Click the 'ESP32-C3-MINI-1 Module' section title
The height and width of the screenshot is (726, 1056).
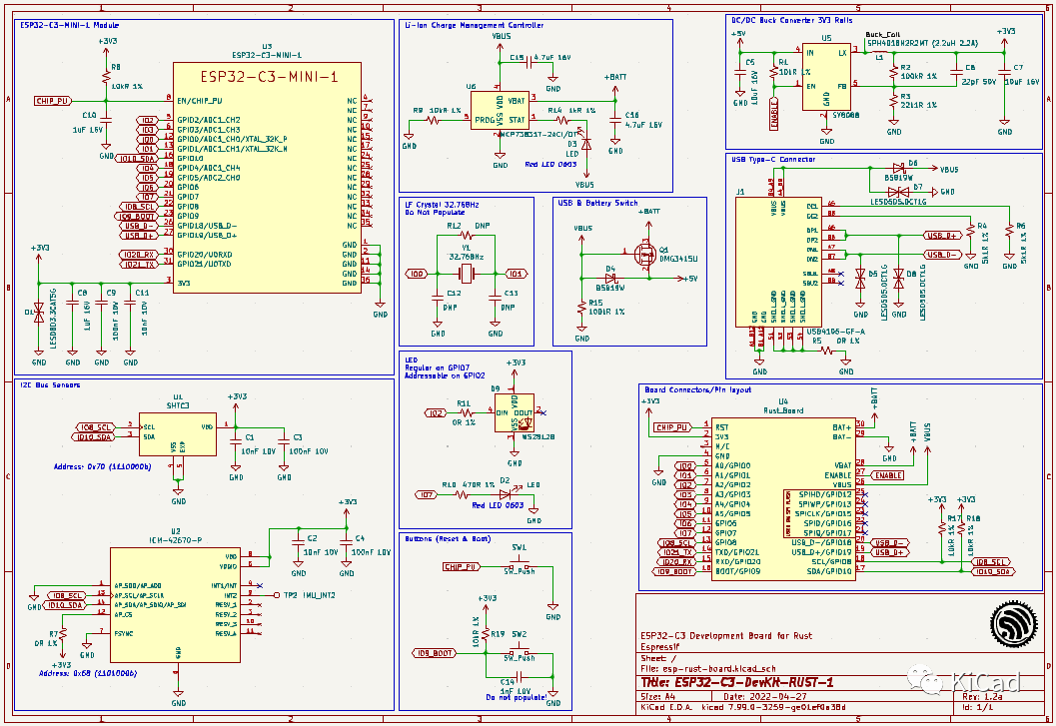tap(69, 25)
